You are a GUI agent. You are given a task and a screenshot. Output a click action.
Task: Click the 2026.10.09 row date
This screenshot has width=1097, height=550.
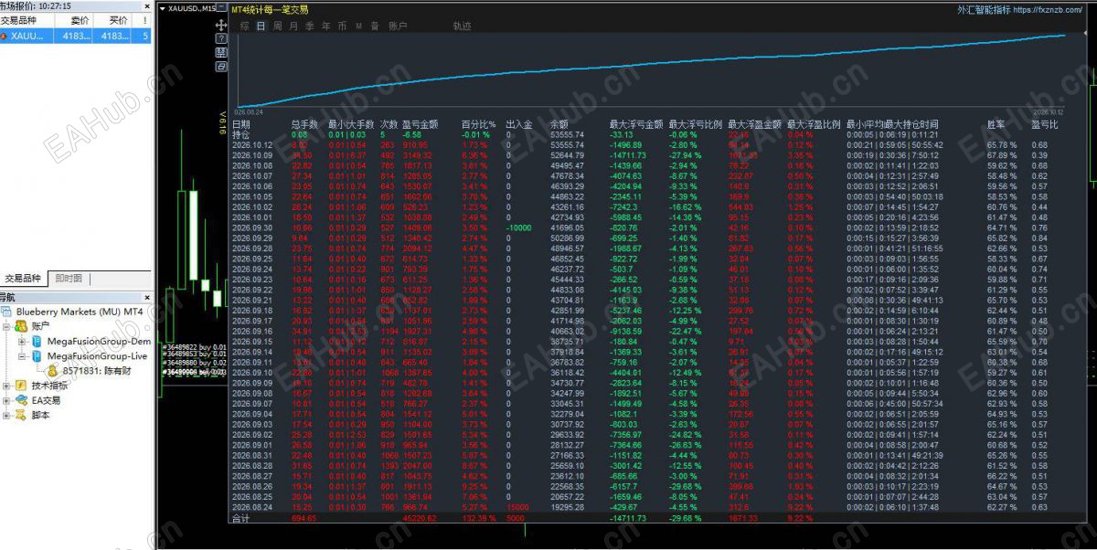click(253, 155)
